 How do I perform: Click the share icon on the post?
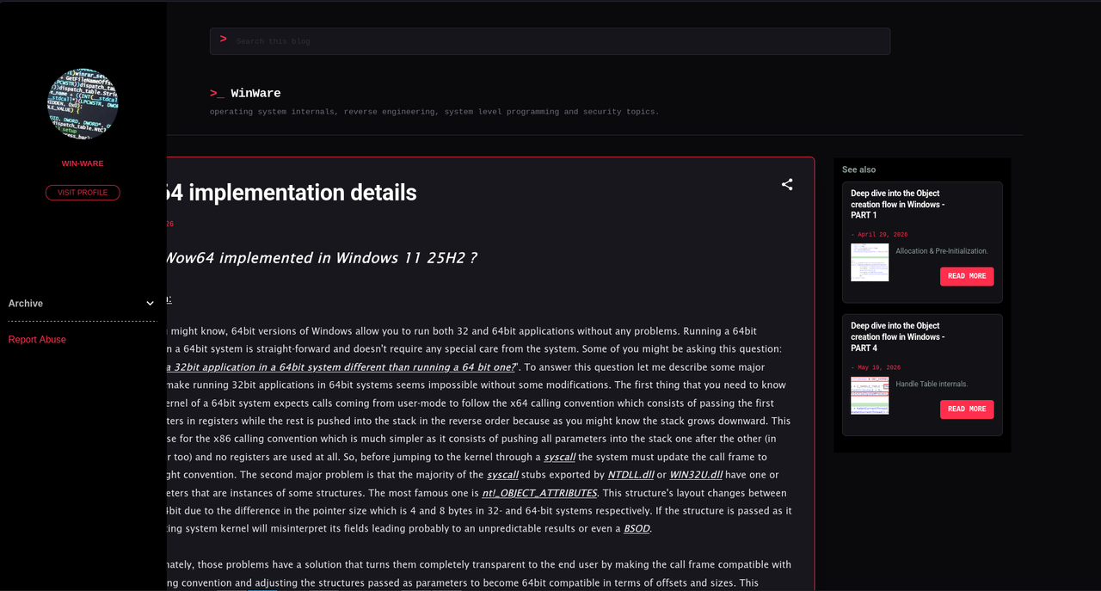[787, 184]
